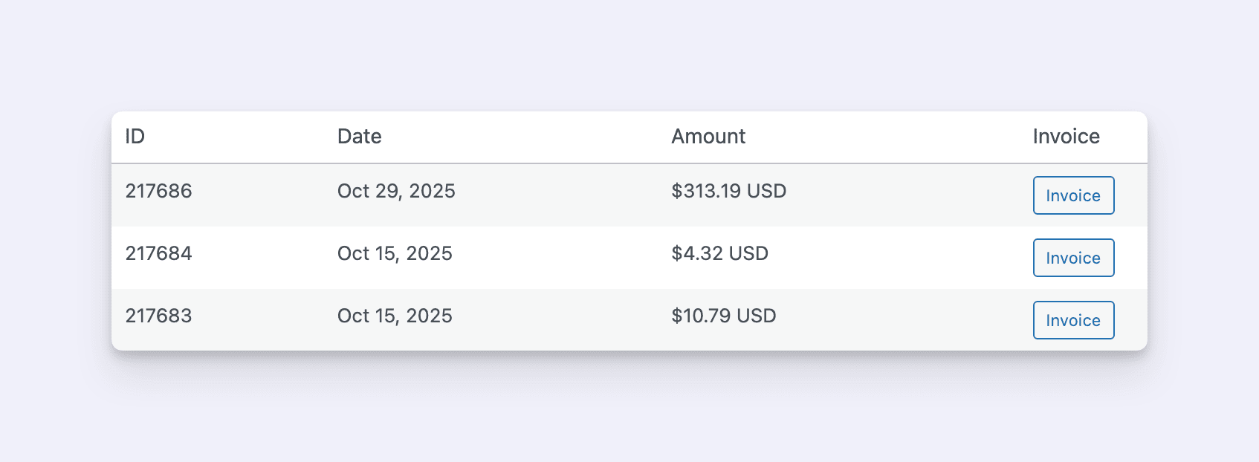1259x462 pixels.
Task: Click the Amount column header
Action: coord(708,137)
